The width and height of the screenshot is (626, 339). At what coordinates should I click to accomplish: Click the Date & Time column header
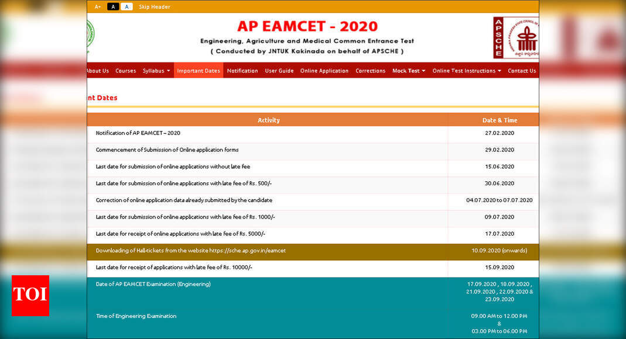pos(500,120)
